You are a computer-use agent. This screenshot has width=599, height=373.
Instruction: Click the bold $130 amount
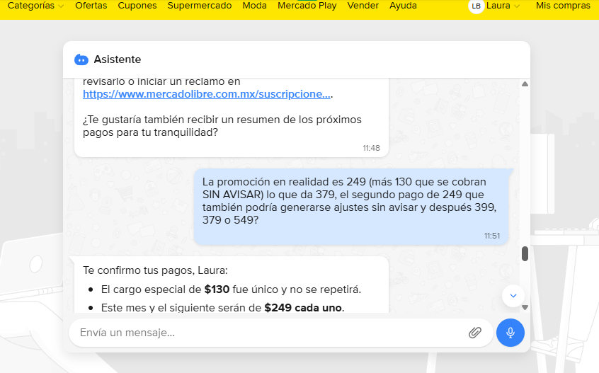(x=217, y=289)
